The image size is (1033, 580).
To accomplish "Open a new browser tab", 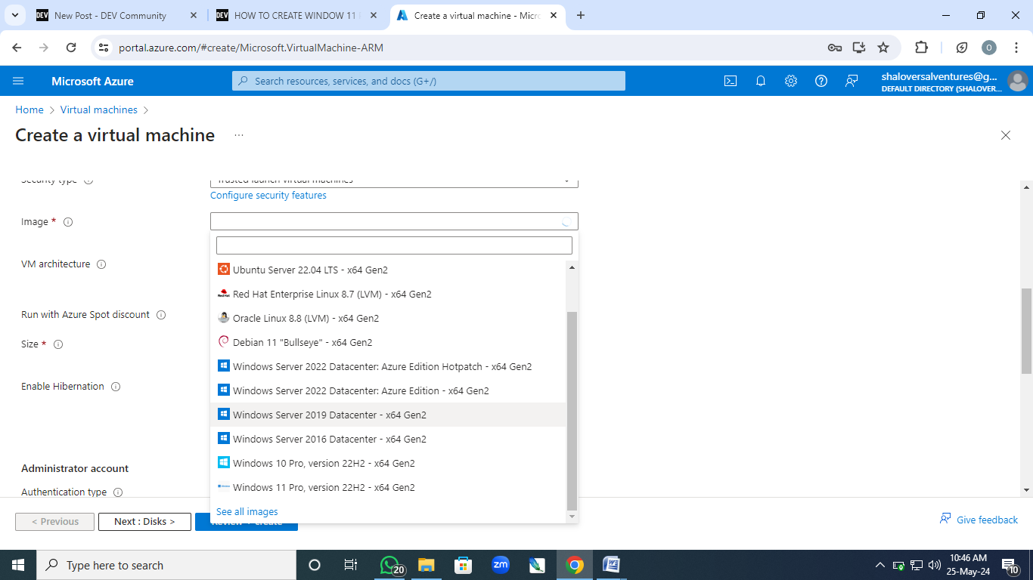I will [x=581, y=15].
